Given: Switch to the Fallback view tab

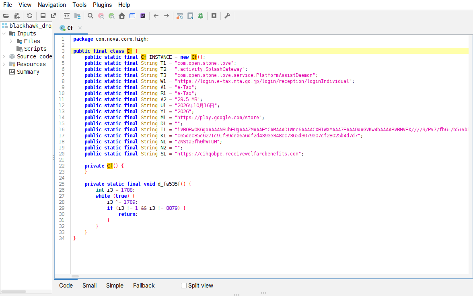Looking at the screenshot, I should tap(144, 286).
